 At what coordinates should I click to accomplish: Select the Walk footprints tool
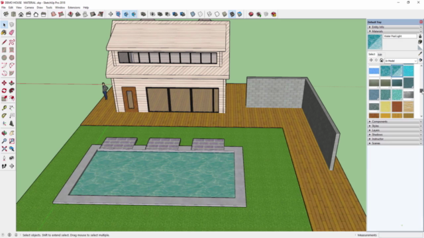click(4, 166)
